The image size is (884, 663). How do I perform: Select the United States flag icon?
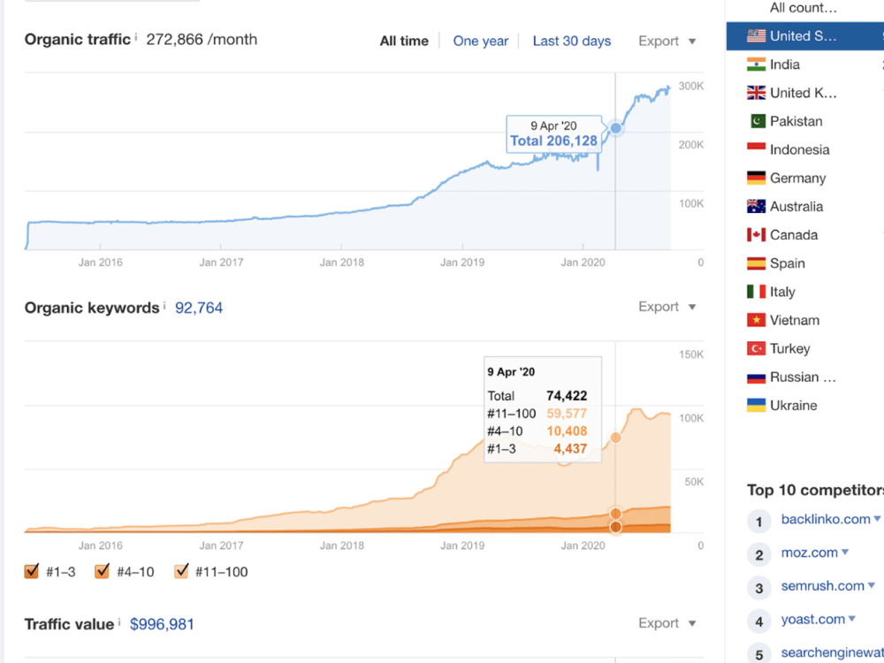coord(756,36)
